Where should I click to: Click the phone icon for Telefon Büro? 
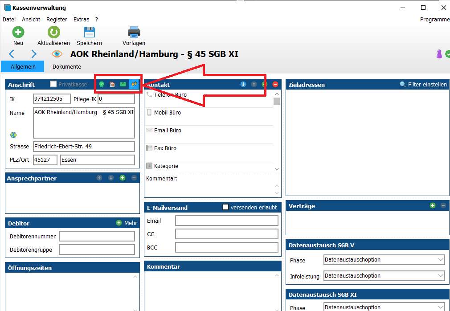(149, 94)
